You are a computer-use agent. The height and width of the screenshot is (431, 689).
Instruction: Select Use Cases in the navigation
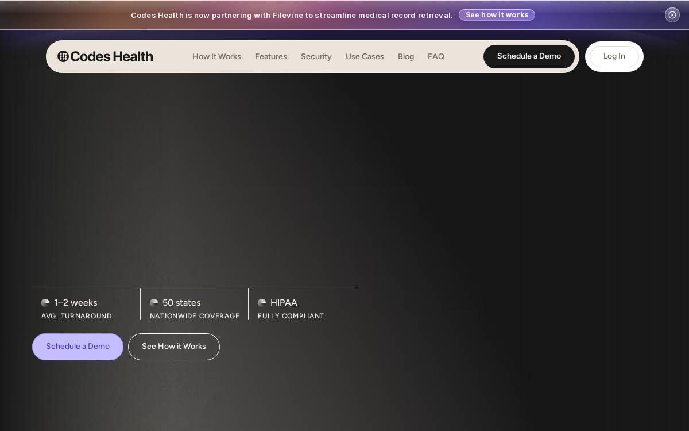[x=365, y=56]
